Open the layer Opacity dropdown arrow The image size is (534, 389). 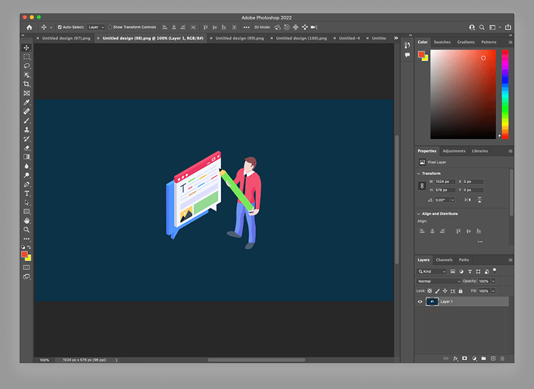pos(493,281)
